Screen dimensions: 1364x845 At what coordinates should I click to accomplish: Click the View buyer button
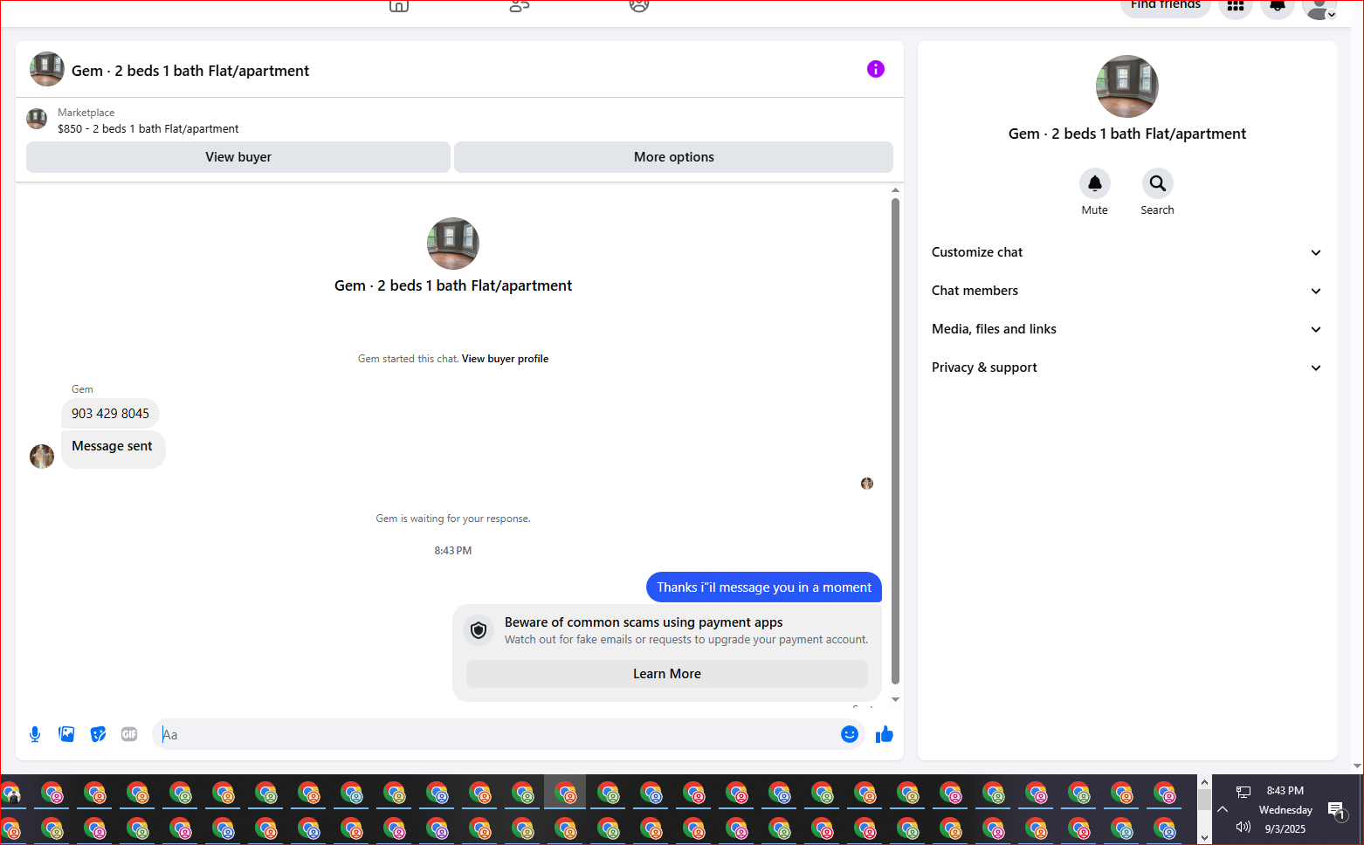[x=238, y=157]
